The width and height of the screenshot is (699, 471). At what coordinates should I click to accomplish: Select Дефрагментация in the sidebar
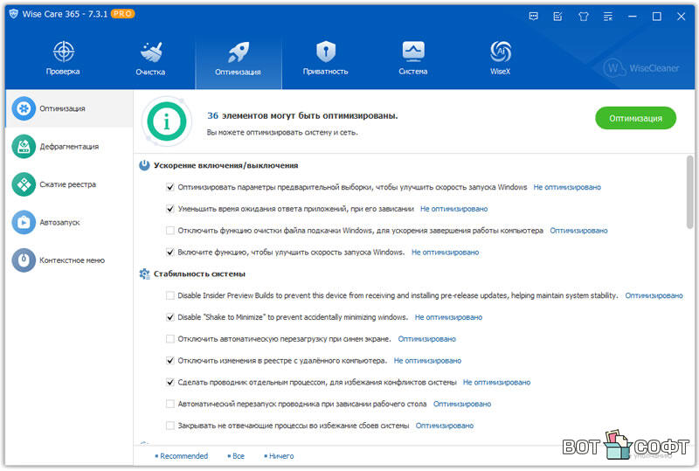pyautogui.click(x=68, y=147)
